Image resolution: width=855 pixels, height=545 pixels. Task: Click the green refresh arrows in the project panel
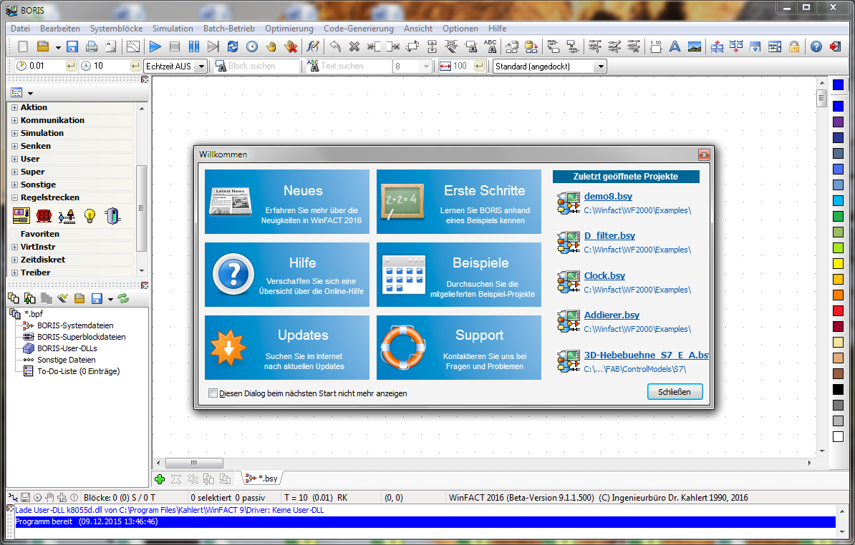(124, 298)
